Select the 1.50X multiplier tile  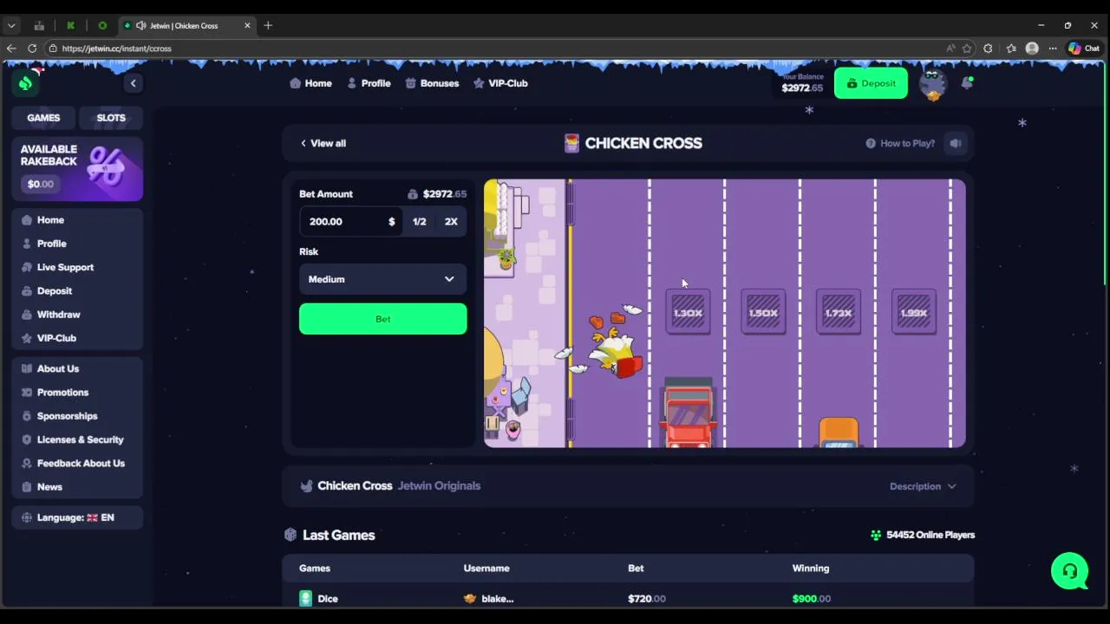[763, 312]
